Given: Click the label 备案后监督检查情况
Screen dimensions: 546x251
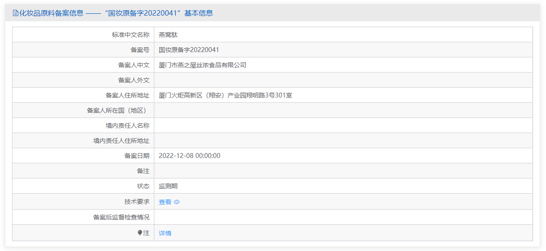Looking at the screenshot, I should point(121,217).
